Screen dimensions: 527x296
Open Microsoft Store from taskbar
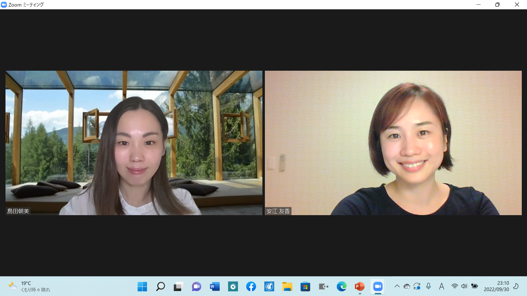pyautogui.click(x=305, y=287)
